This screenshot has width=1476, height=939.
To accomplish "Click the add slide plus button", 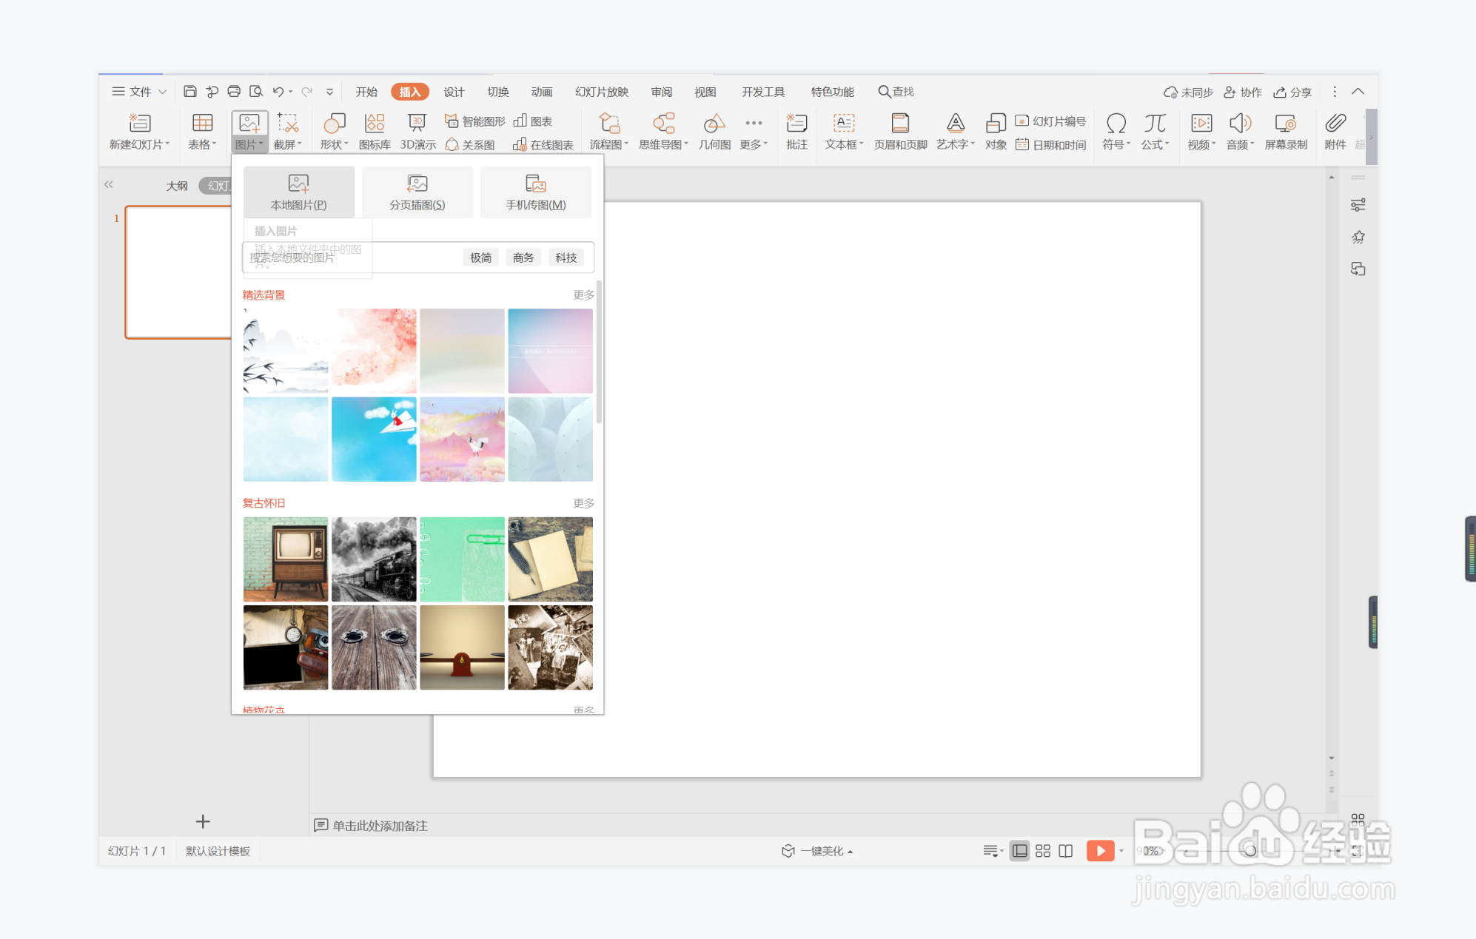I will click(203, 821).
